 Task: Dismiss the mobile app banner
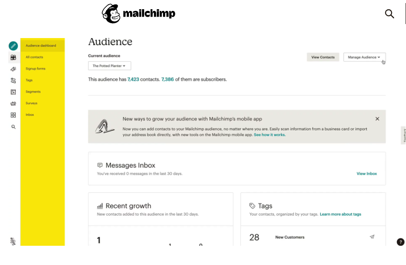coord(377,119)
